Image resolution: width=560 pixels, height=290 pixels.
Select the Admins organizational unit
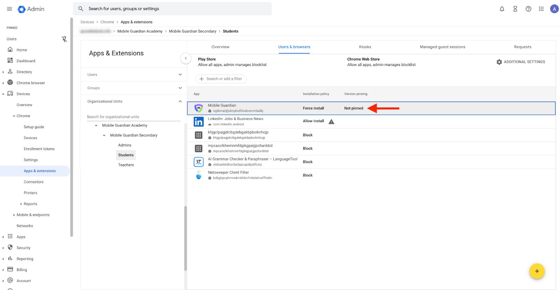coord(125,145)
